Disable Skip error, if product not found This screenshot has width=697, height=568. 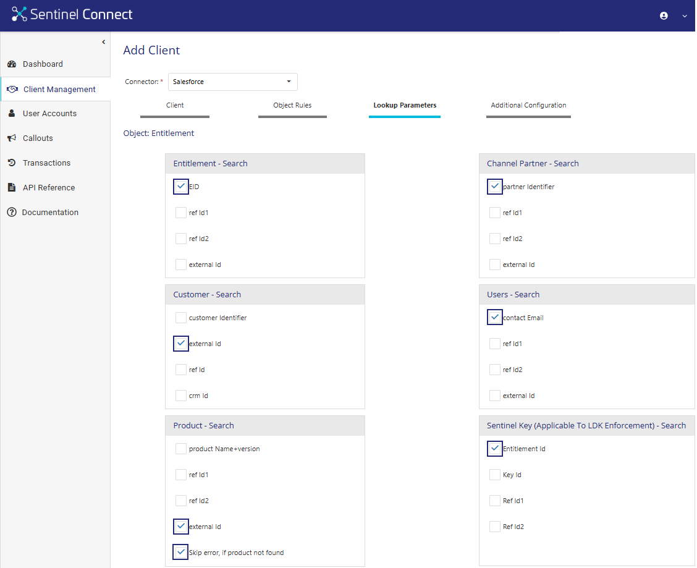[x=181, y=553]
